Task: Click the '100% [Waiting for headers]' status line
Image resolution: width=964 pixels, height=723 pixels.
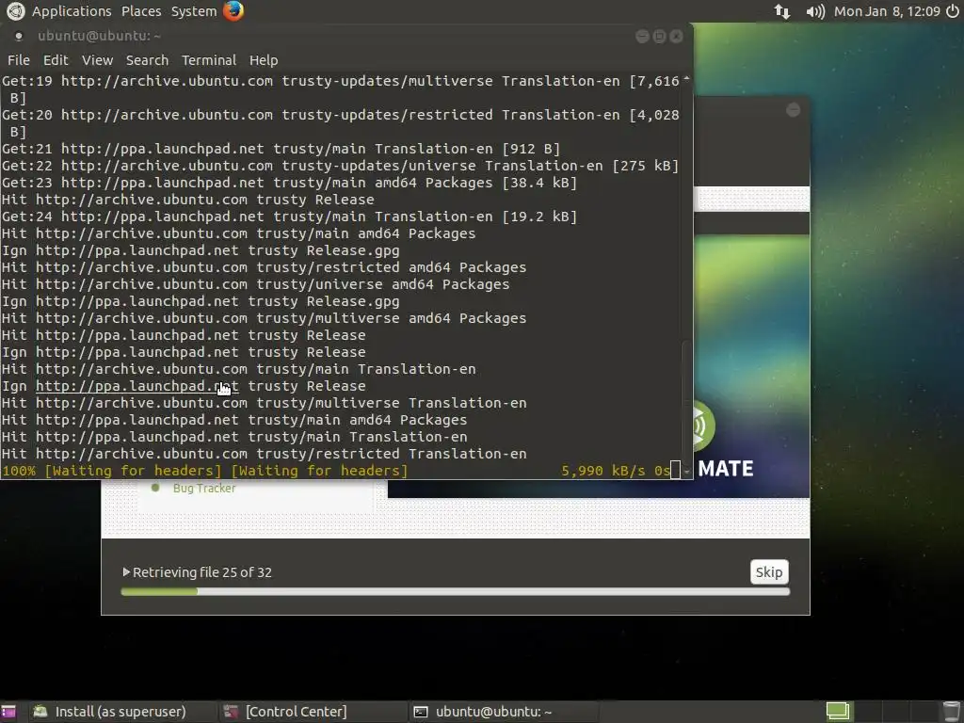Action: [204, 471]
